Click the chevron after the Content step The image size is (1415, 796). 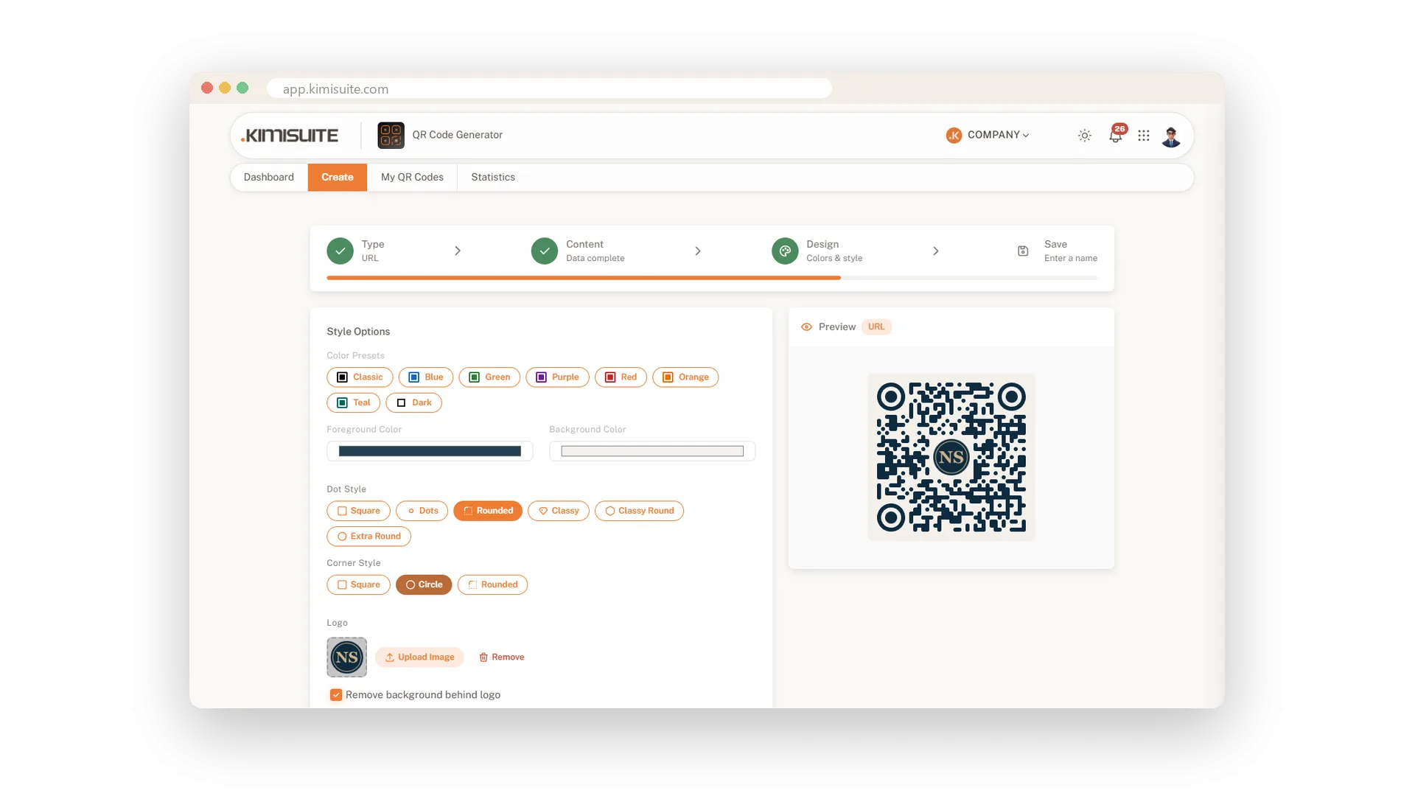click(698, 251)
